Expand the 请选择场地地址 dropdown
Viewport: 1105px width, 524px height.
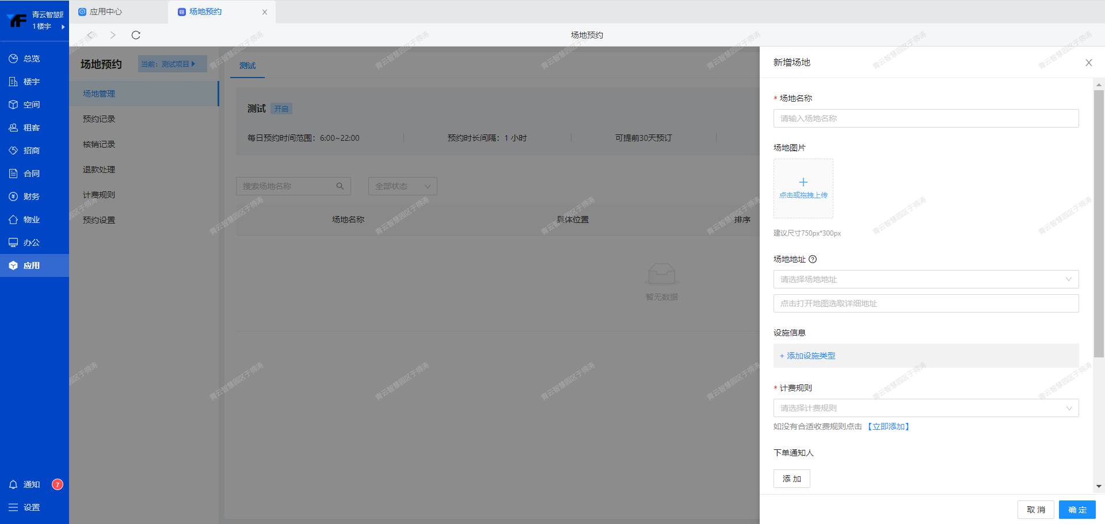tap(925, 279)
